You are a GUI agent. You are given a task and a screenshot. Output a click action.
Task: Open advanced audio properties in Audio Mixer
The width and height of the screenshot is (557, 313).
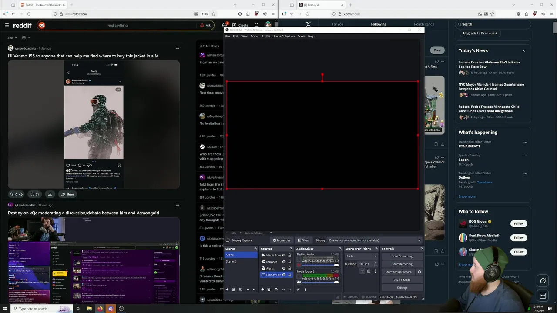click(x=298, y=289)
